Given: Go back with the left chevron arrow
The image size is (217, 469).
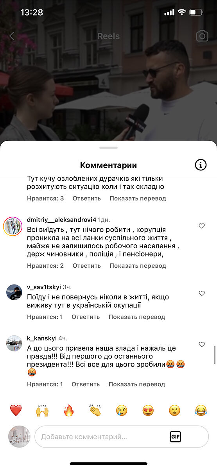Looking at the screenshot, I should coord(12,36).
